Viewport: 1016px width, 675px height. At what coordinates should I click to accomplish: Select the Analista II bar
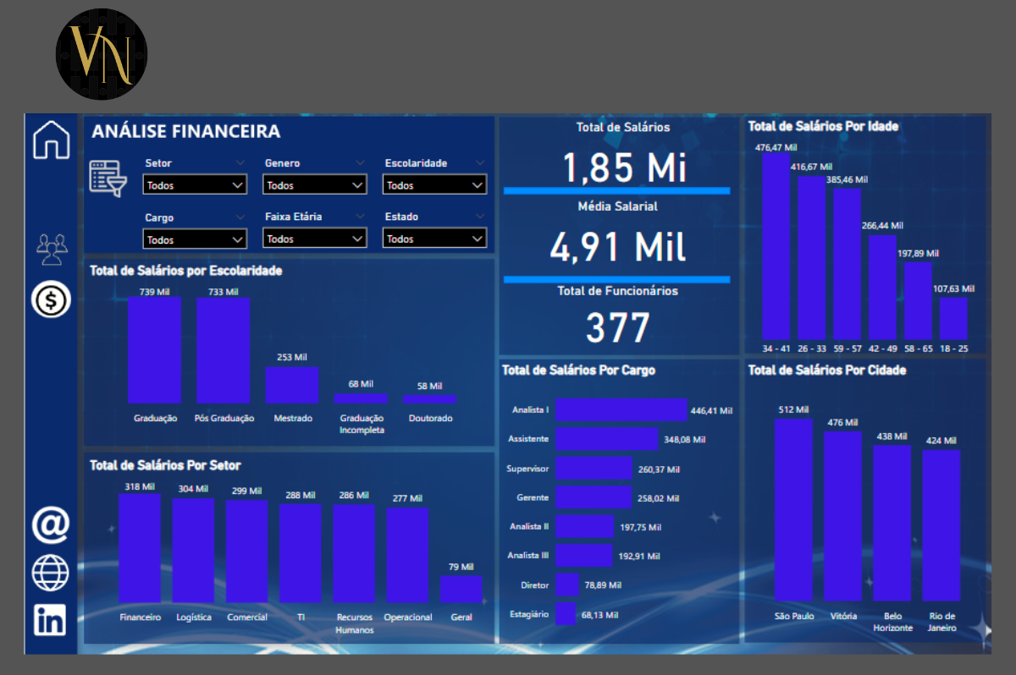coord(585,526)
